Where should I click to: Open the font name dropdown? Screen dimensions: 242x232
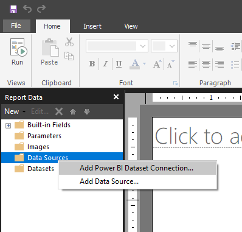pos(143,46)
